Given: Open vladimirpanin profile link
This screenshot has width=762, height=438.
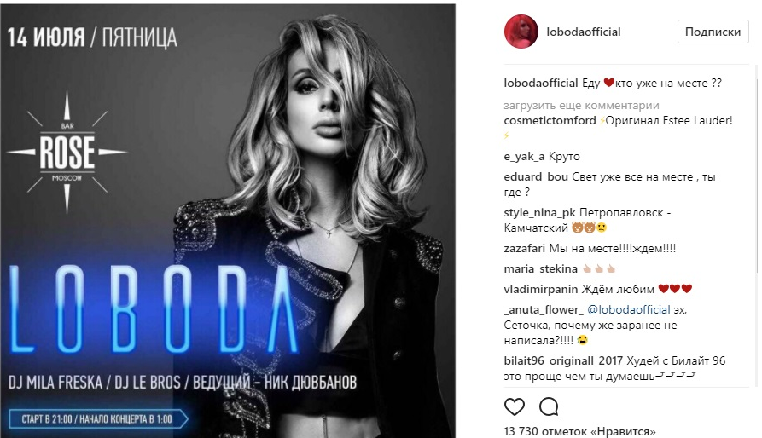Looking at the screenshot, I should (x=541, y=289).
